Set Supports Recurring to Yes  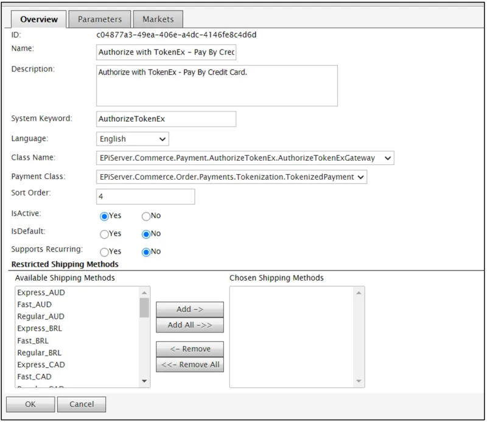104,252
